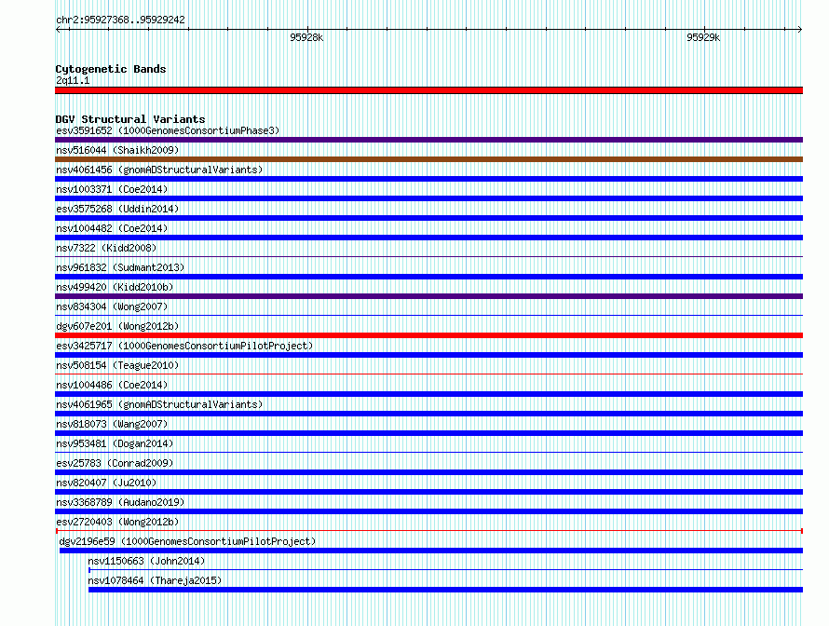Click the 2q11.1 band label
829x626 pixels.
point(73,80)
